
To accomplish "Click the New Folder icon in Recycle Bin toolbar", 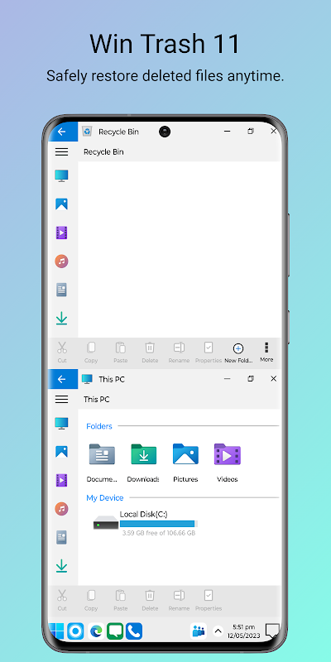I will point(238,348).
